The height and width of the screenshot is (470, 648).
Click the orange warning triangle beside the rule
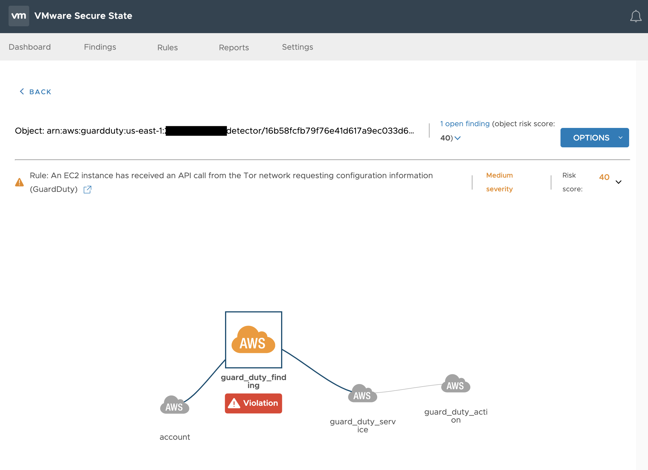click(19, 182)
